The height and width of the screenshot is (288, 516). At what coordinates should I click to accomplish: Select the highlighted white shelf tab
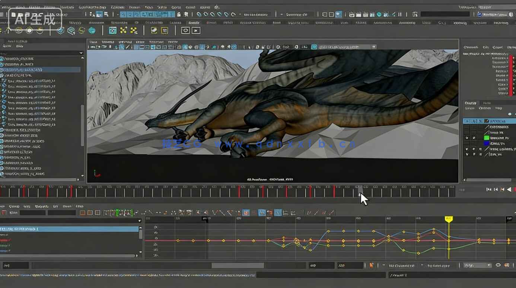point(194,23)
